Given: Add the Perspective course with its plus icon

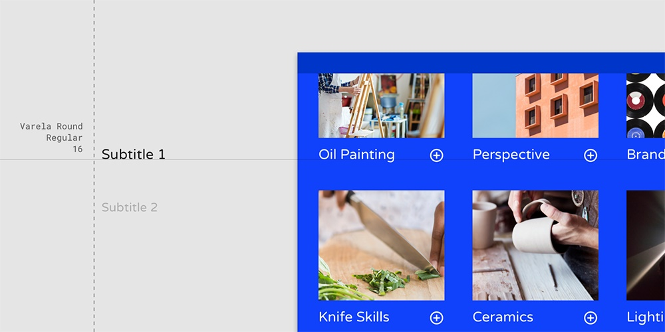Looking at the screenshot, I should 590,155.
